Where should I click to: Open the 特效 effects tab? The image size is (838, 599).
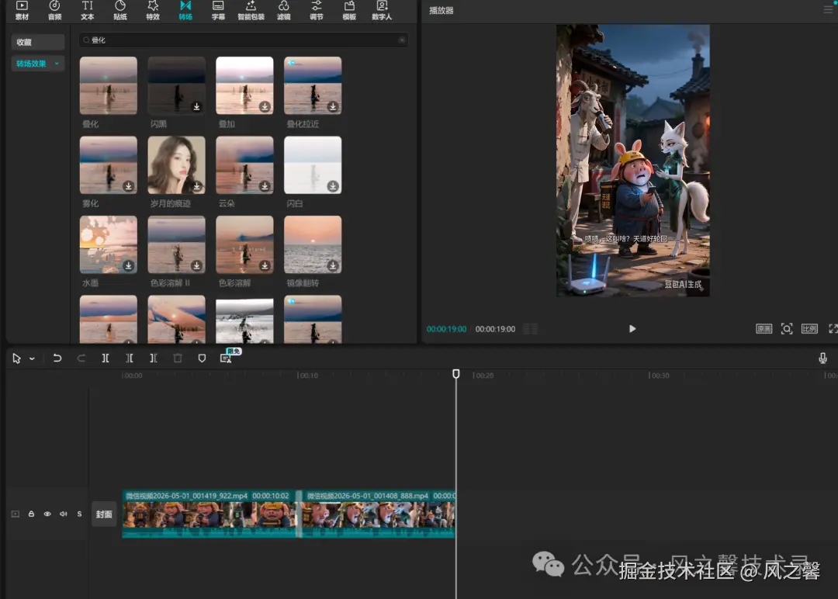[x=153, y=10]
